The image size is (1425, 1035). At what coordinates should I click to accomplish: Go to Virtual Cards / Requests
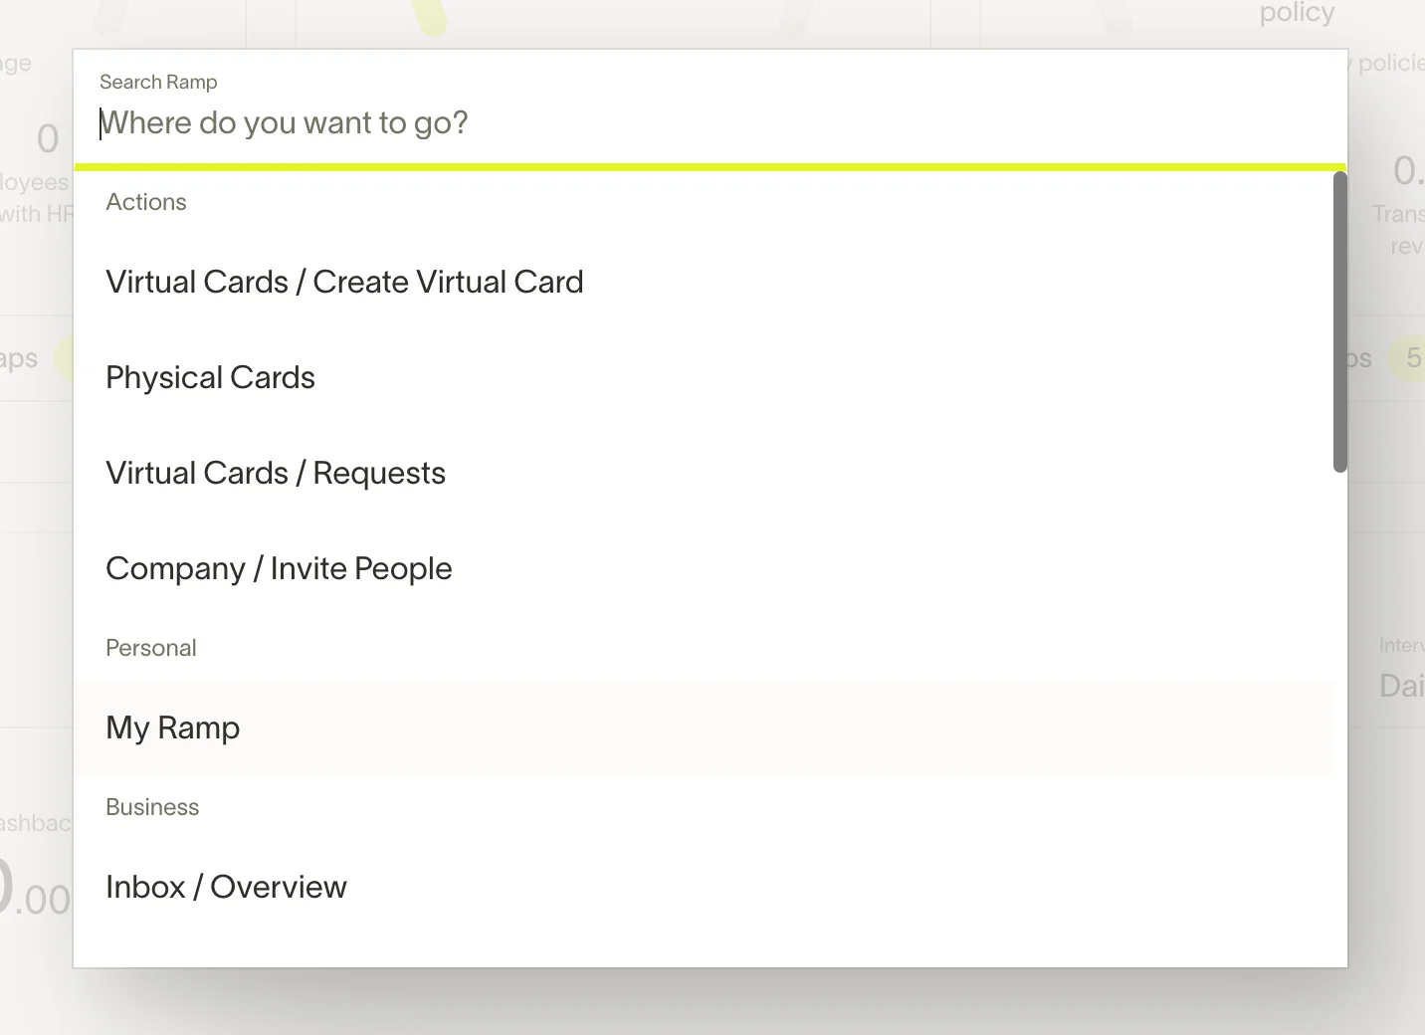[x=276, y=474]
